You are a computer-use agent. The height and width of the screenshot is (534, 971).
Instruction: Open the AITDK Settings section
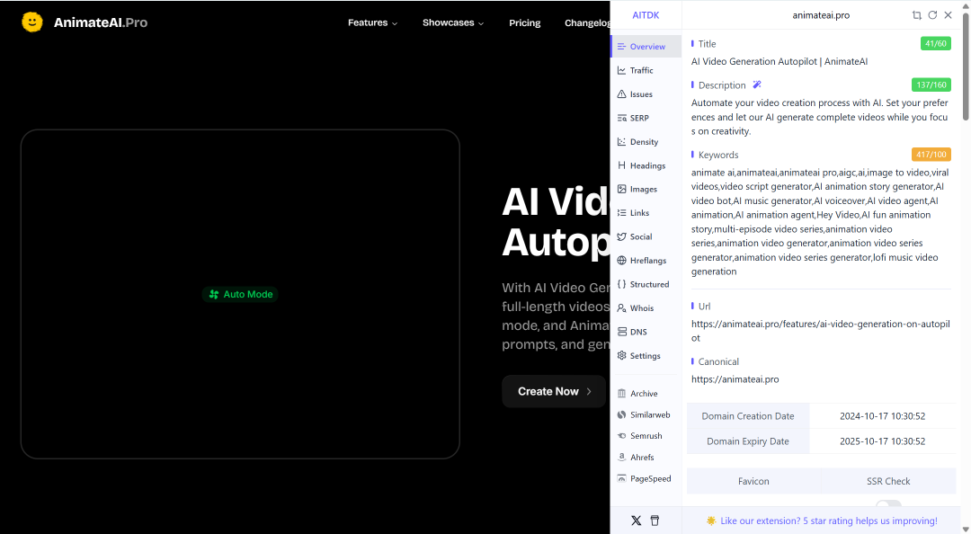(x=646, y=356)
